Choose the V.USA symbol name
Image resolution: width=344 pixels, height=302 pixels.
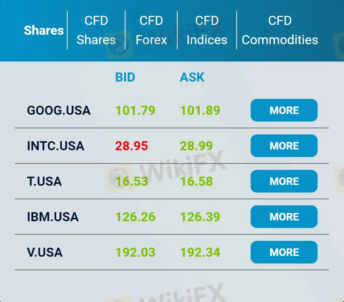pyautogui.click(x=45, y=253)
